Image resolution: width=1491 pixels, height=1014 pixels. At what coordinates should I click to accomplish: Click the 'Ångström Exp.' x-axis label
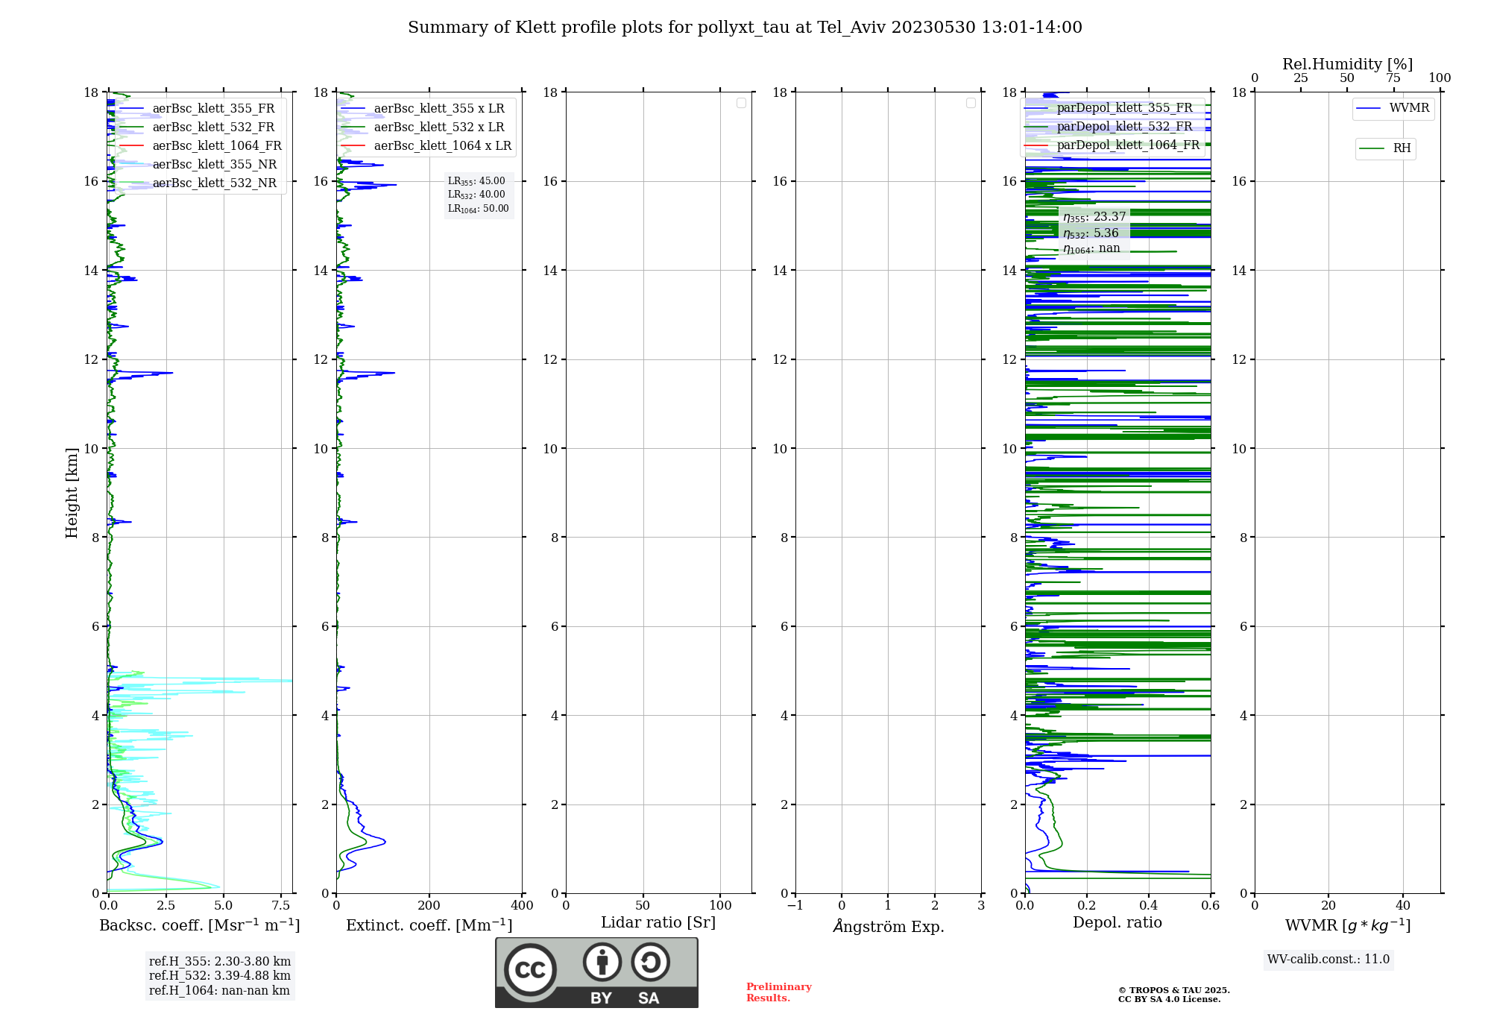tap(889, 926)
